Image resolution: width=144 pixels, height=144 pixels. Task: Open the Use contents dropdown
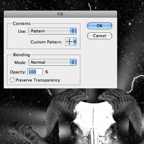53,31
